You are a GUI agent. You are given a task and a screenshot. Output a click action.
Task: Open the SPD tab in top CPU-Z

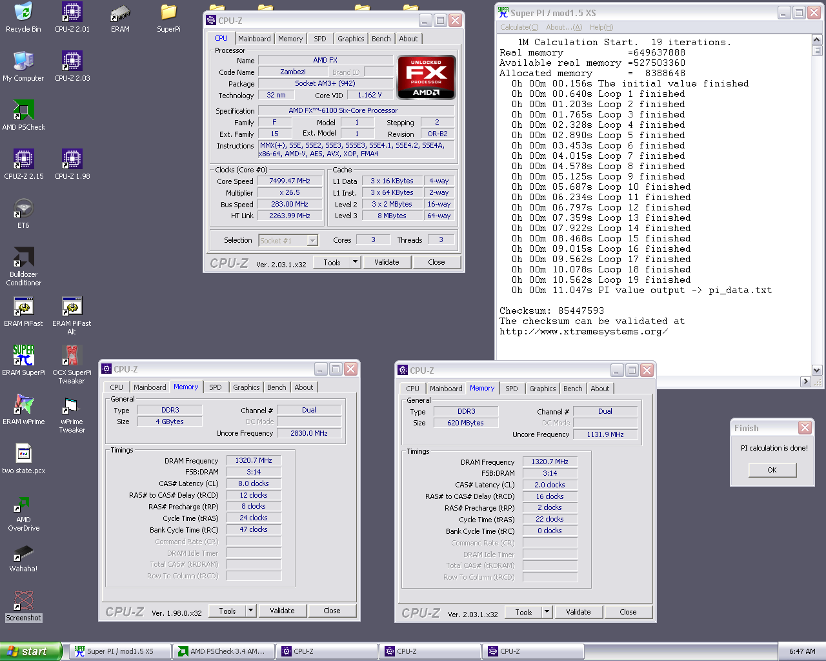(320, 39)
